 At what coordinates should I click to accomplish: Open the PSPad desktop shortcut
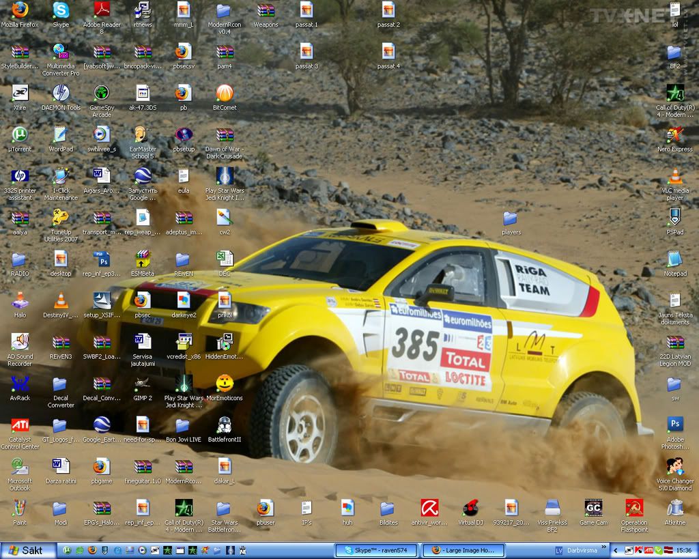coord(675,222)
